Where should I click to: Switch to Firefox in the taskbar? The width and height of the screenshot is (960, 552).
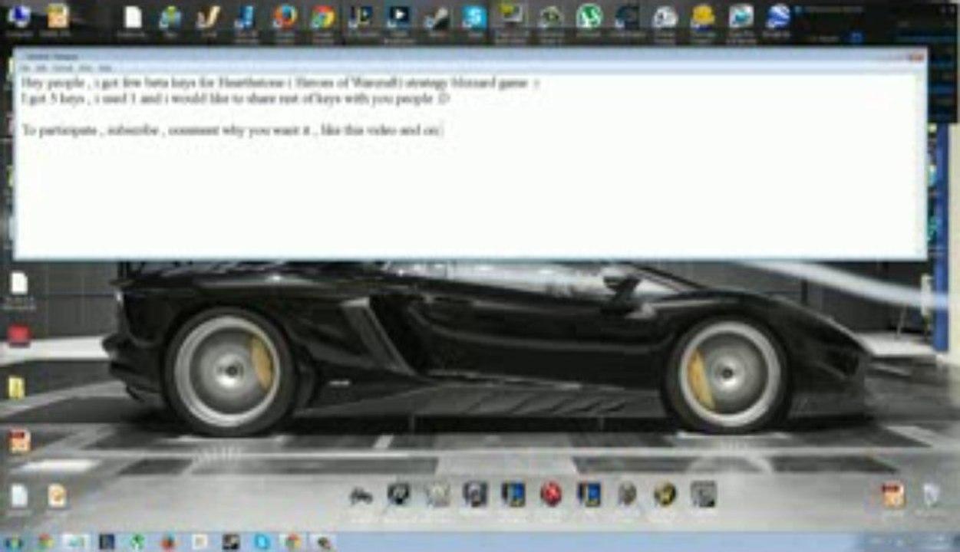168,542
